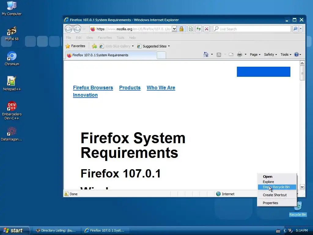
Task: Add to Favorites Bar star-arrow icon
Action: pos(94,46)
